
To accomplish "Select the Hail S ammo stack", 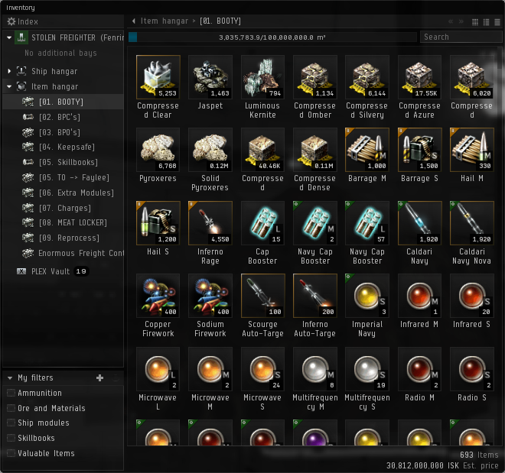I will point(158,223).
